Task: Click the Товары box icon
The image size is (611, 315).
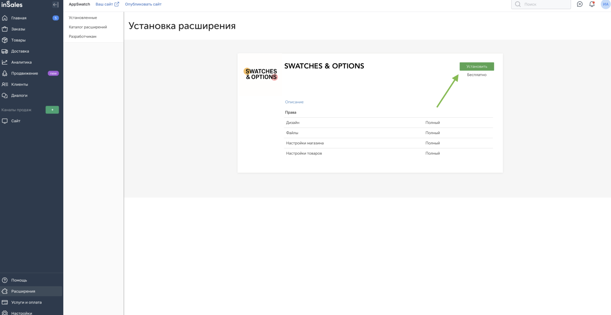Action: pyautogui.click(x=5, y=40)
